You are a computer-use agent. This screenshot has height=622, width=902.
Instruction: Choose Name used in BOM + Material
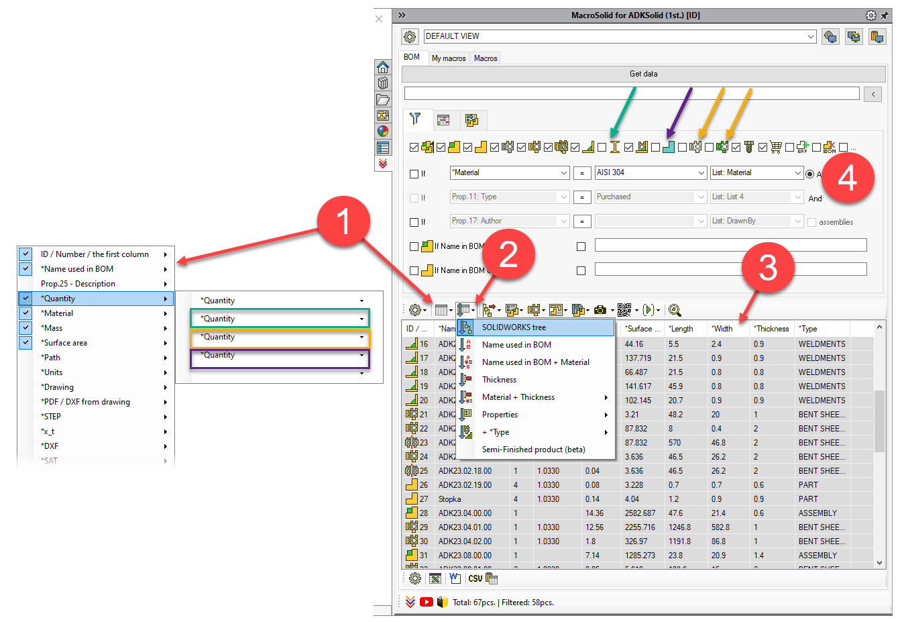pos(536,362)
